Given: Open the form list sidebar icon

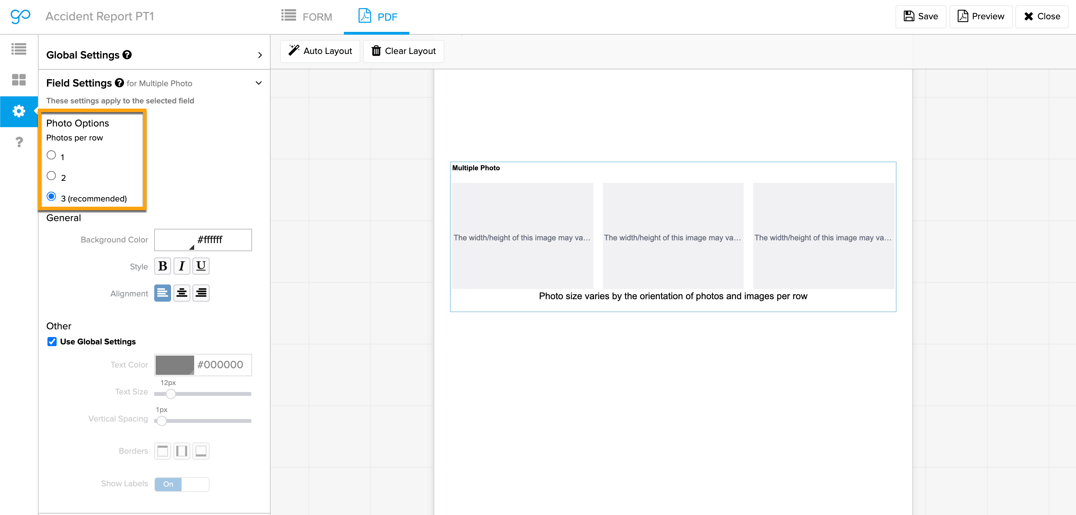Looking at the screenshot, I should [x=19, y=49].
